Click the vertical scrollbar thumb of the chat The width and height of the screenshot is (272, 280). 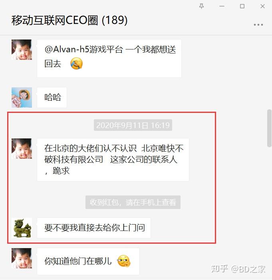pos(269,128)
